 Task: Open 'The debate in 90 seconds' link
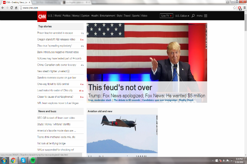coord(127,100)
